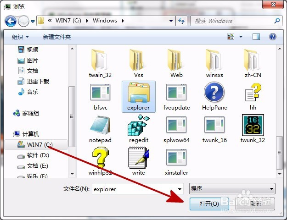The width and height of the screenshot is (287, 220).
Task: Click the 搜索 Windows search field
Action: click(x=231, y=21)
